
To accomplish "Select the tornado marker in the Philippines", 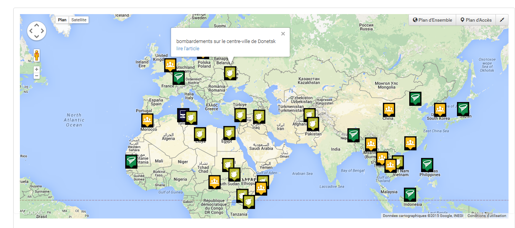I will pyautogui.click(x=427, y=165).
